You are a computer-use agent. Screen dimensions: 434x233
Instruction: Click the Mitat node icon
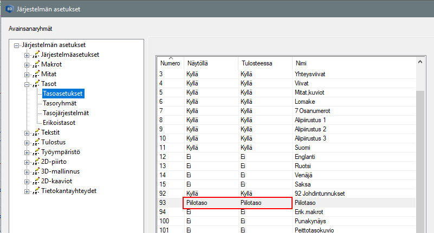[x=36, y=74]
